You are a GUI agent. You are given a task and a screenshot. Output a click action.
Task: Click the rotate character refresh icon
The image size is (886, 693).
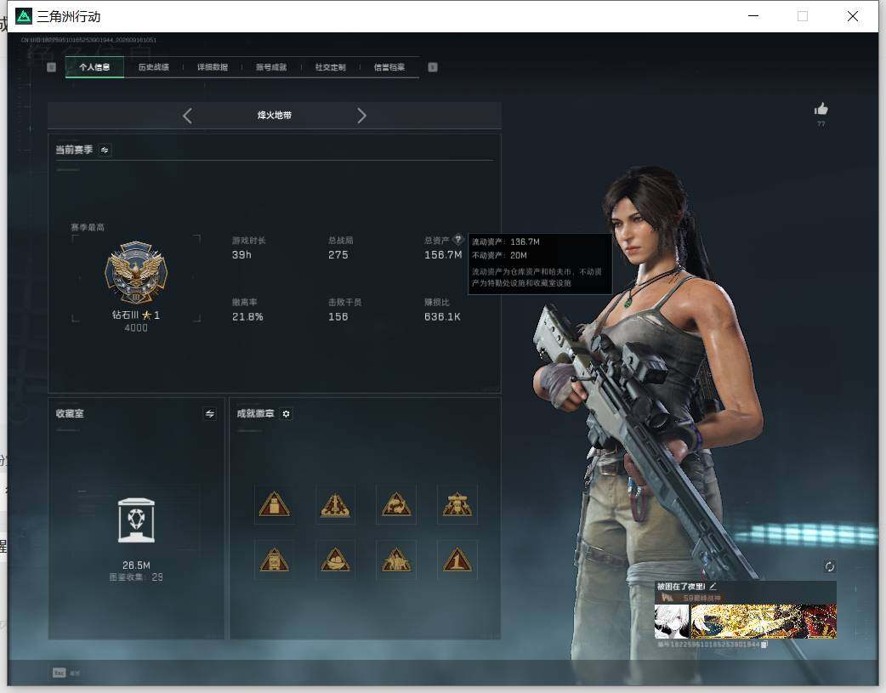[830, 566]
